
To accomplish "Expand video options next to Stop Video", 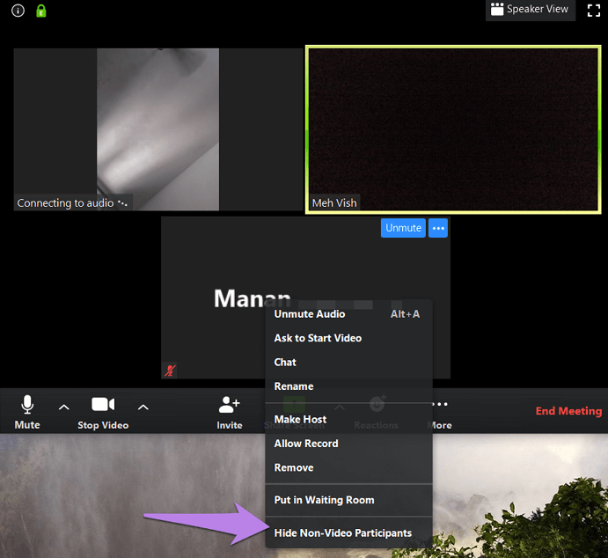I will (x=143, y=407).
